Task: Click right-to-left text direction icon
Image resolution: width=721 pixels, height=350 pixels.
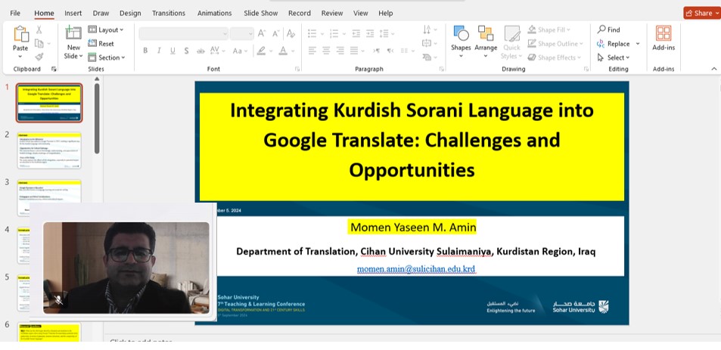Action: click(390, 51)
